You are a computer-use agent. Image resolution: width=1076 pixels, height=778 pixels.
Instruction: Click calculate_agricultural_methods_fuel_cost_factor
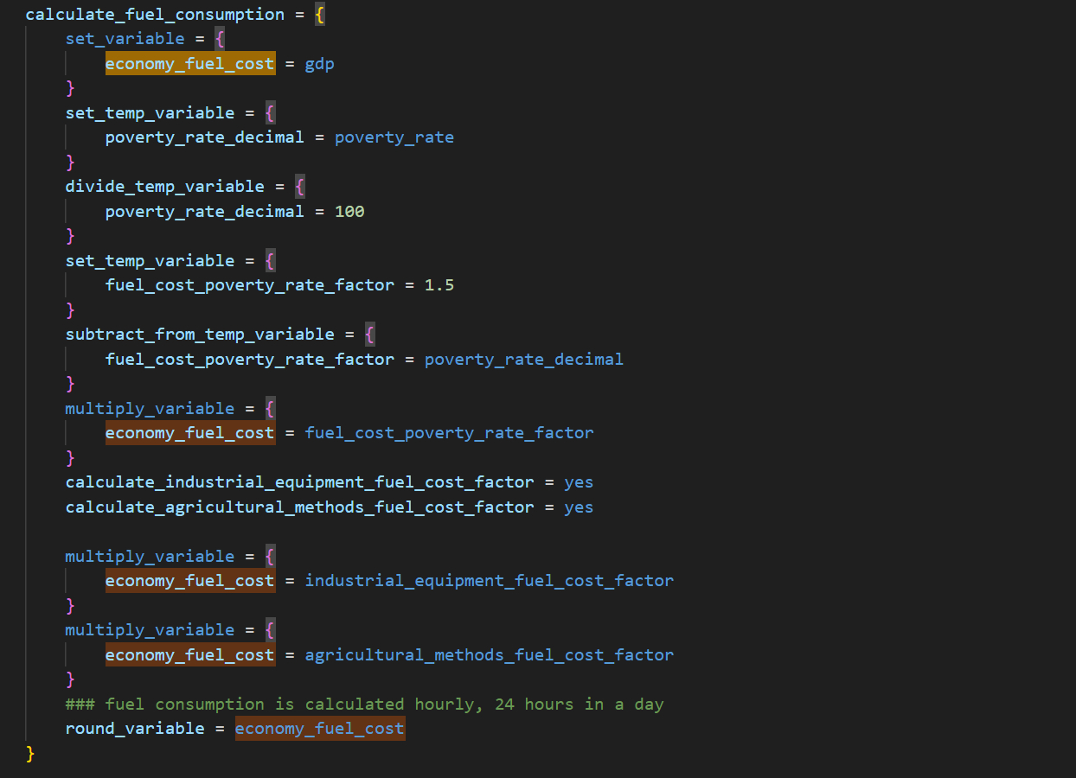click(299, 507)
